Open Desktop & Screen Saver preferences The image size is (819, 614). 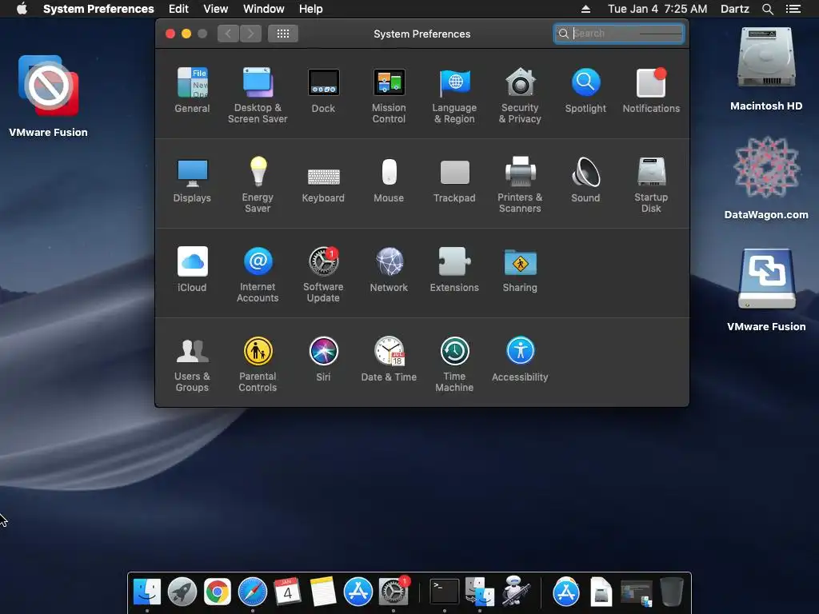pos(258,95)
